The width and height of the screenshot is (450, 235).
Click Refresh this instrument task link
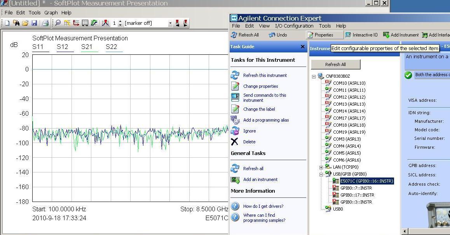click(x=265, y=75)
